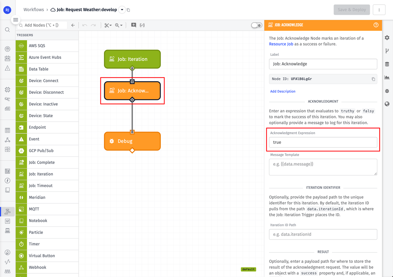Copy the workflow name with the clipboard icon
393x277 pixels.
coord(128,10)
